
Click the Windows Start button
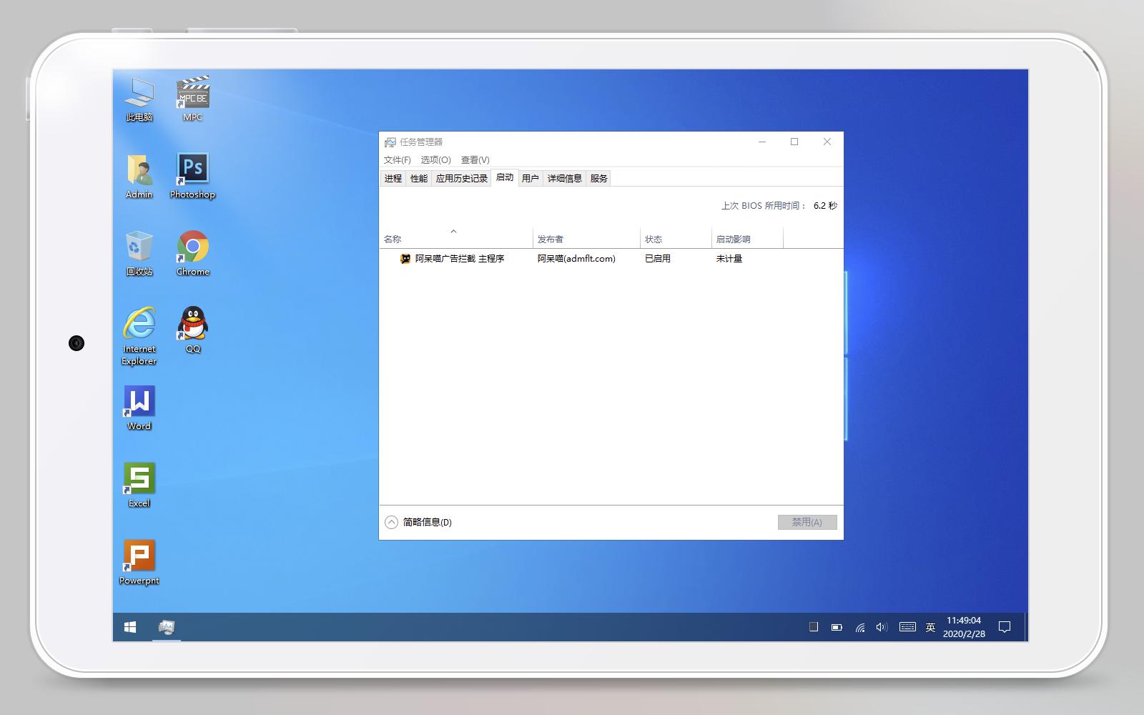pos(129,626)
